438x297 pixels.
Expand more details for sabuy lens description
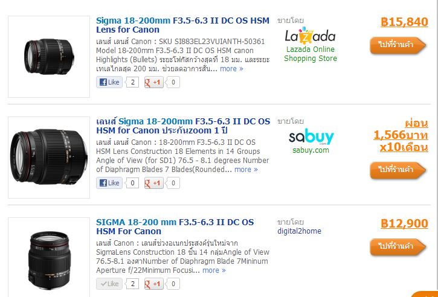(246, 170)
